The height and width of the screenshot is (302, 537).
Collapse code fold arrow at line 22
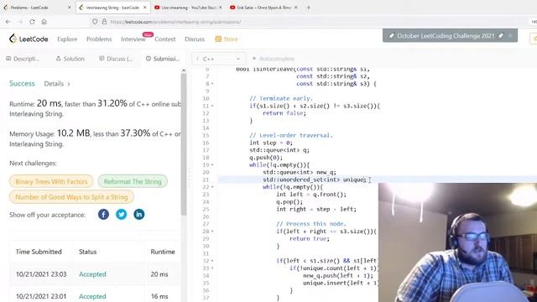[x=212, y=187]
